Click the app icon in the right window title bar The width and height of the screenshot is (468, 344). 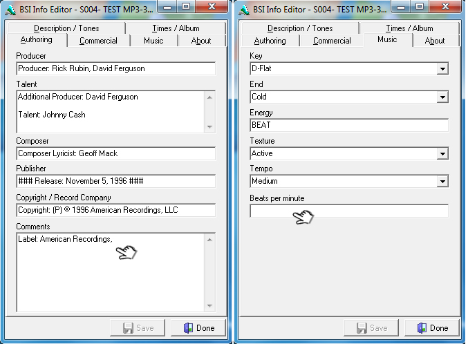click(244, 10)
